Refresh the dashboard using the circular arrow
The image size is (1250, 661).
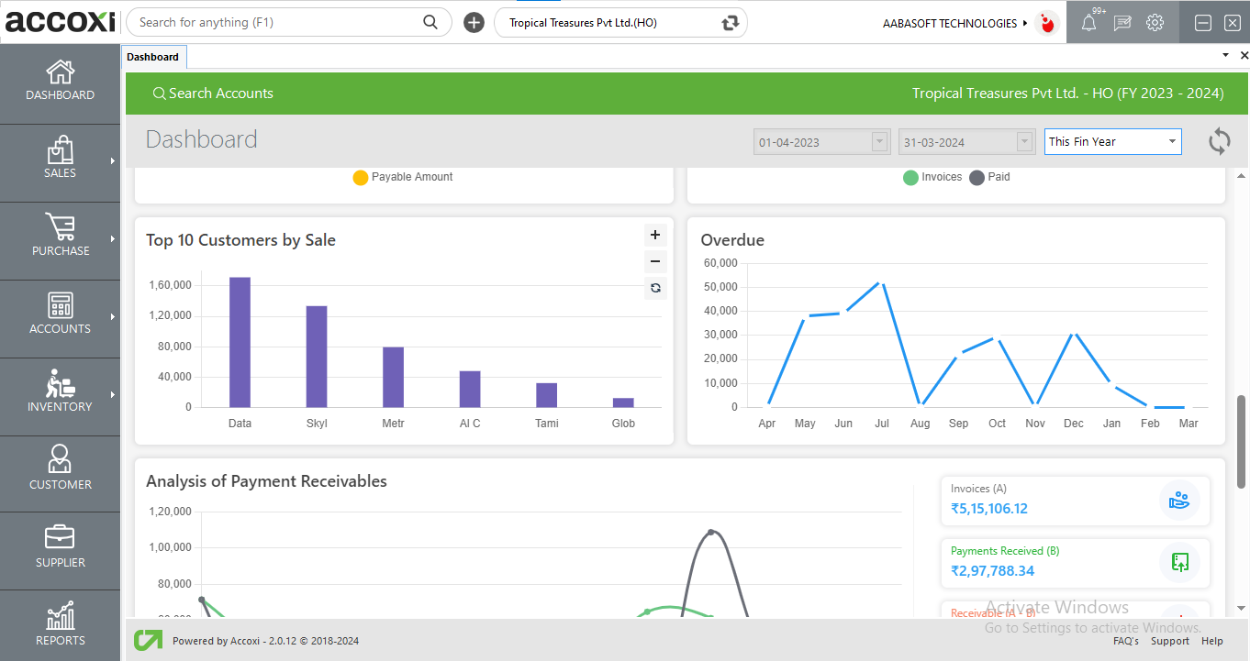[1219, 141]
